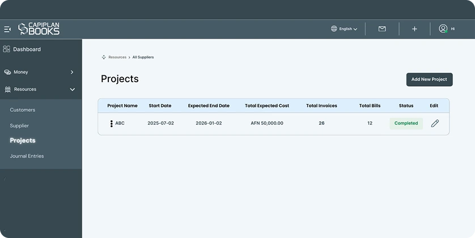Click the Expected End Date column header
Screen dimensions: 475x238
[x=209, y=105]
